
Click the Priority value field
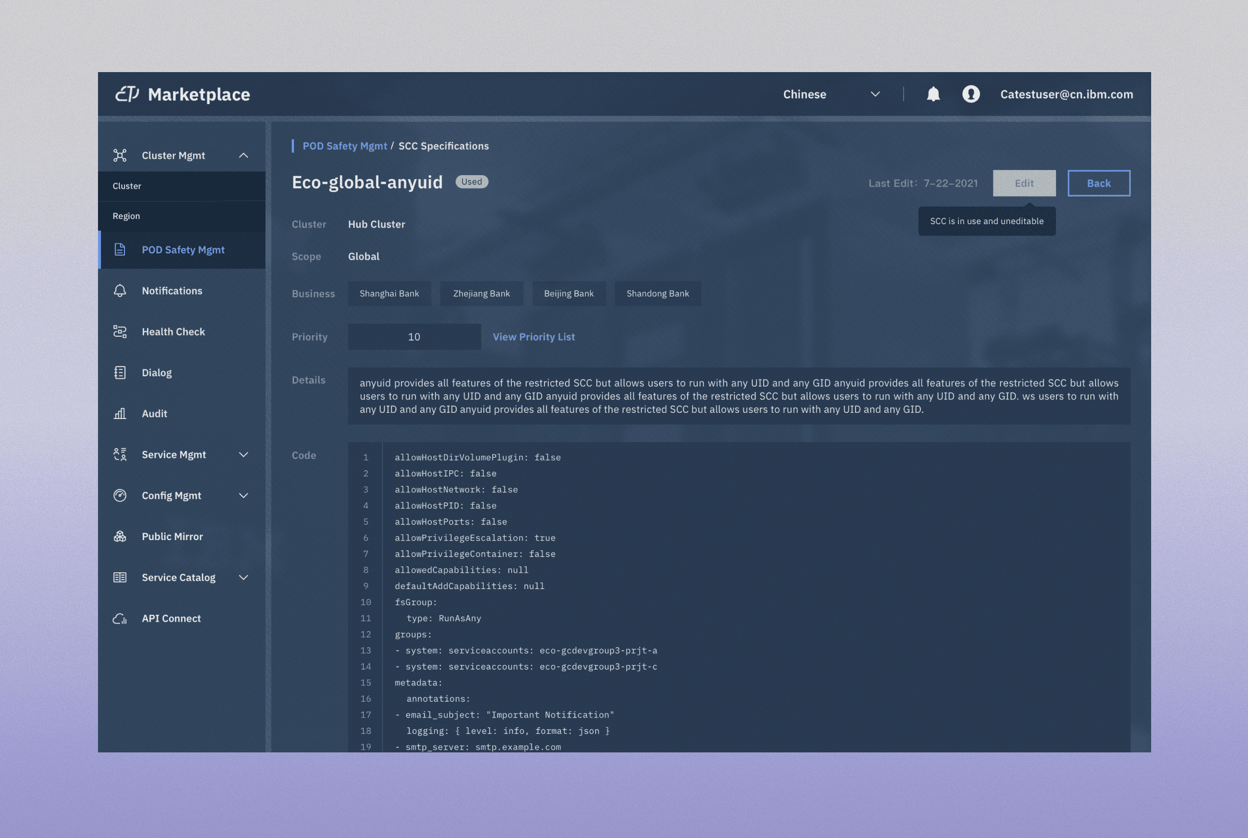[414, 337]
